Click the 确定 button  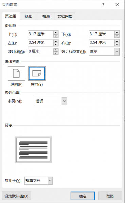point(83,196)
